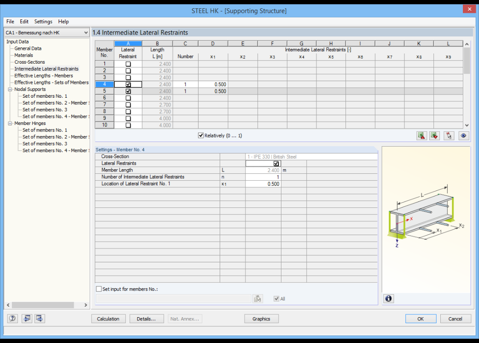Viewport: 479px width, 343px height.
Task: Click the Graphics button
Action: pyautogui.click(x=261, y=319)
